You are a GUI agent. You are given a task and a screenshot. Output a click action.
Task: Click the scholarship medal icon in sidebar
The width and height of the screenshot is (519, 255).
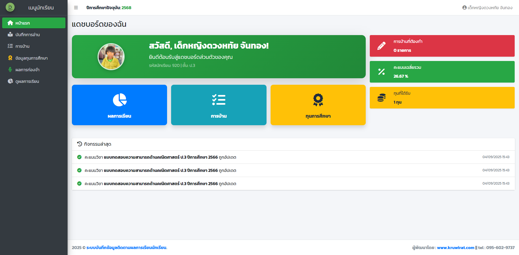(10, 58)
